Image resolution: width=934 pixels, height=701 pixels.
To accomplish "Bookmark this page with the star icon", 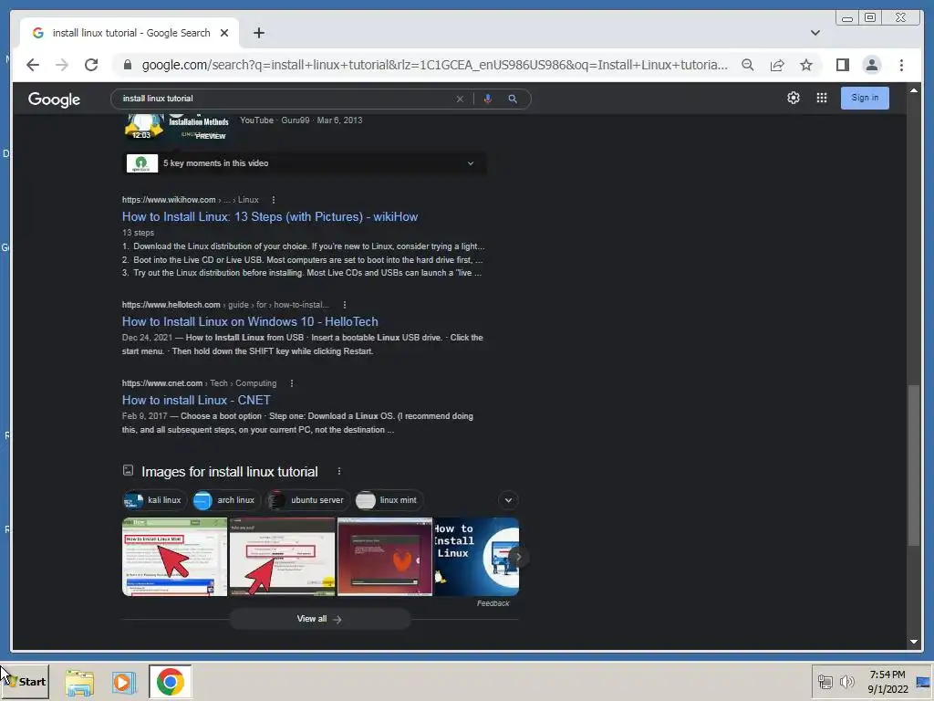I will [806, 65].
